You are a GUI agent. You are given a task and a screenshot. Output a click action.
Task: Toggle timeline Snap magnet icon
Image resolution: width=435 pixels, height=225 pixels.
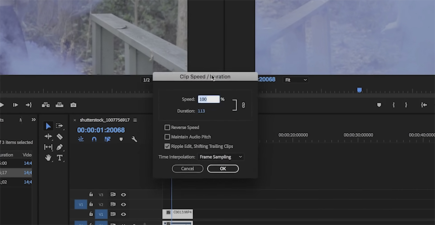pos(94,139)
